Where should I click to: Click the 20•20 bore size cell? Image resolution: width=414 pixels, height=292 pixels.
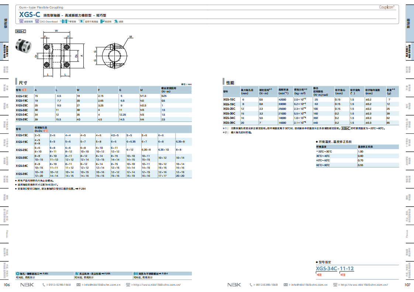click(x=180, y=176)
